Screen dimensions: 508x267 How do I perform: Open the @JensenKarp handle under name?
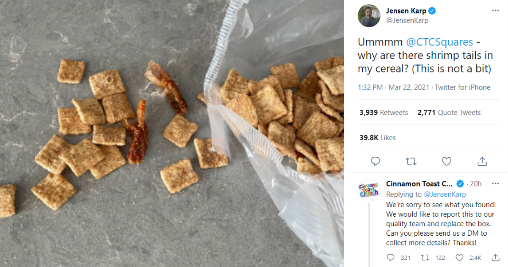[x=407, y=20]
